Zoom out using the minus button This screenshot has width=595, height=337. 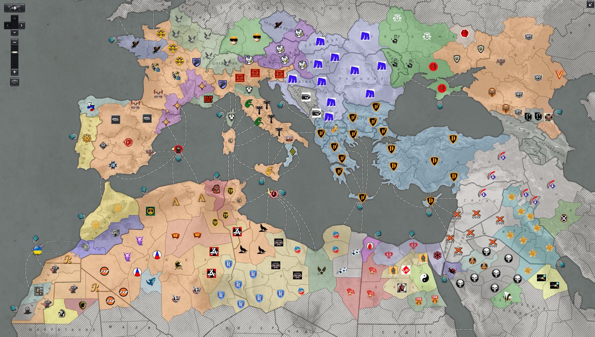tap(15, 42)
